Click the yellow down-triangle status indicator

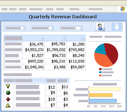click(x=8, y=87)
